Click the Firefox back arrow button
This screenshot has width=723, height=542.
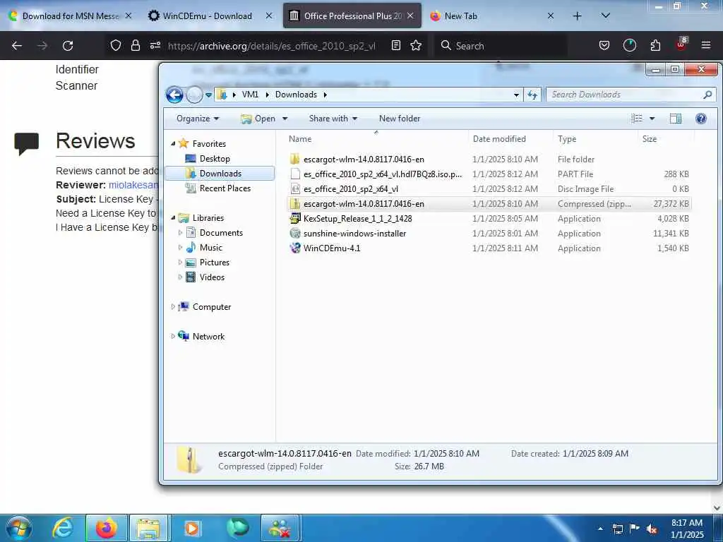coord(17,46)
